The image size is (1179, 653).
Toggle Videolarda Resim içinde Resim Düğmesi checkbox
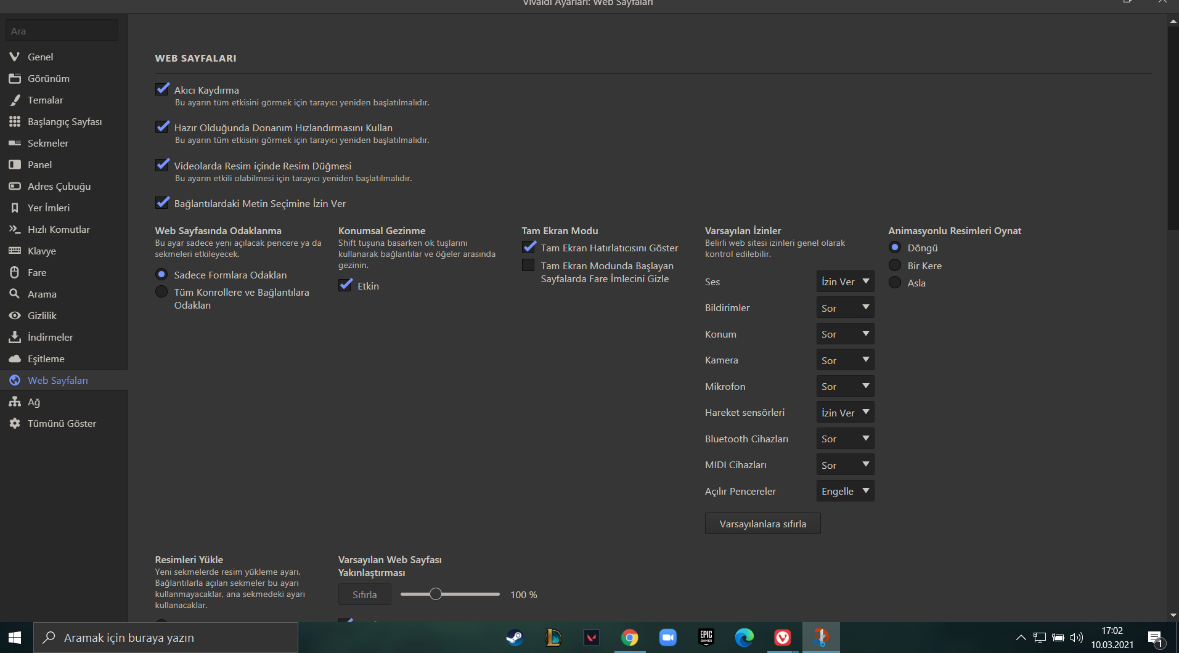coord(162,165)
